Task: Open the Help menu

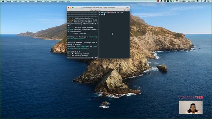Action: (x=68, y=1)
